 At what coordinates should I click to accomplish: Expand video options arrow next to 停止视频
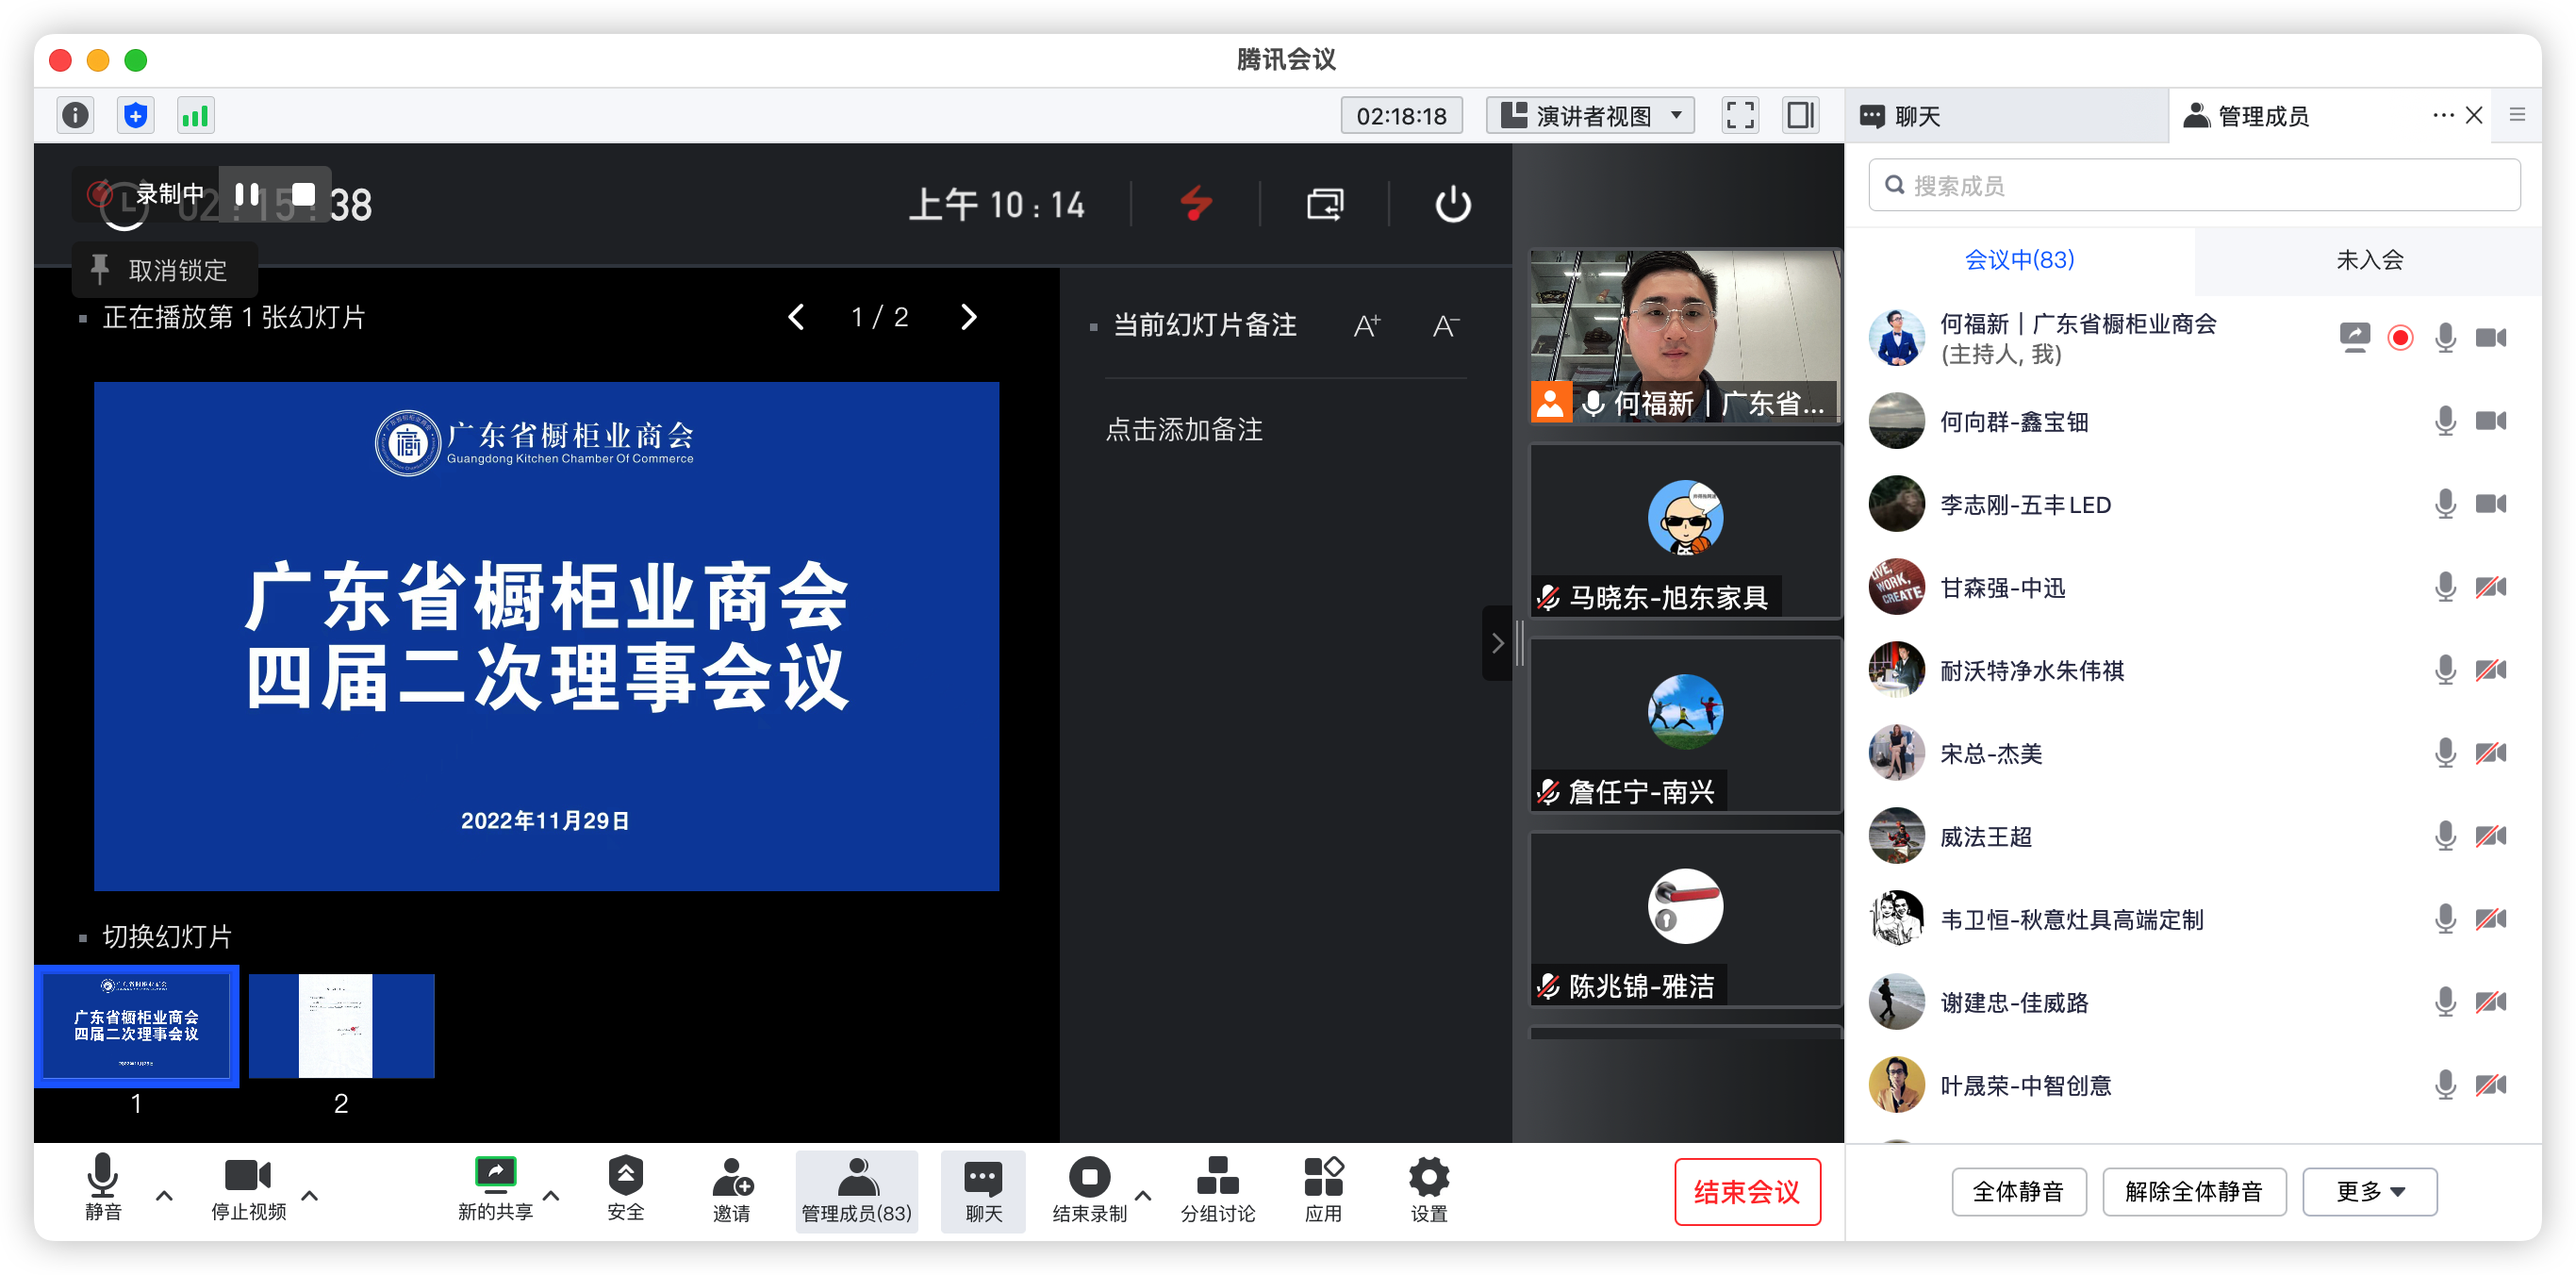click(310, 1195)
